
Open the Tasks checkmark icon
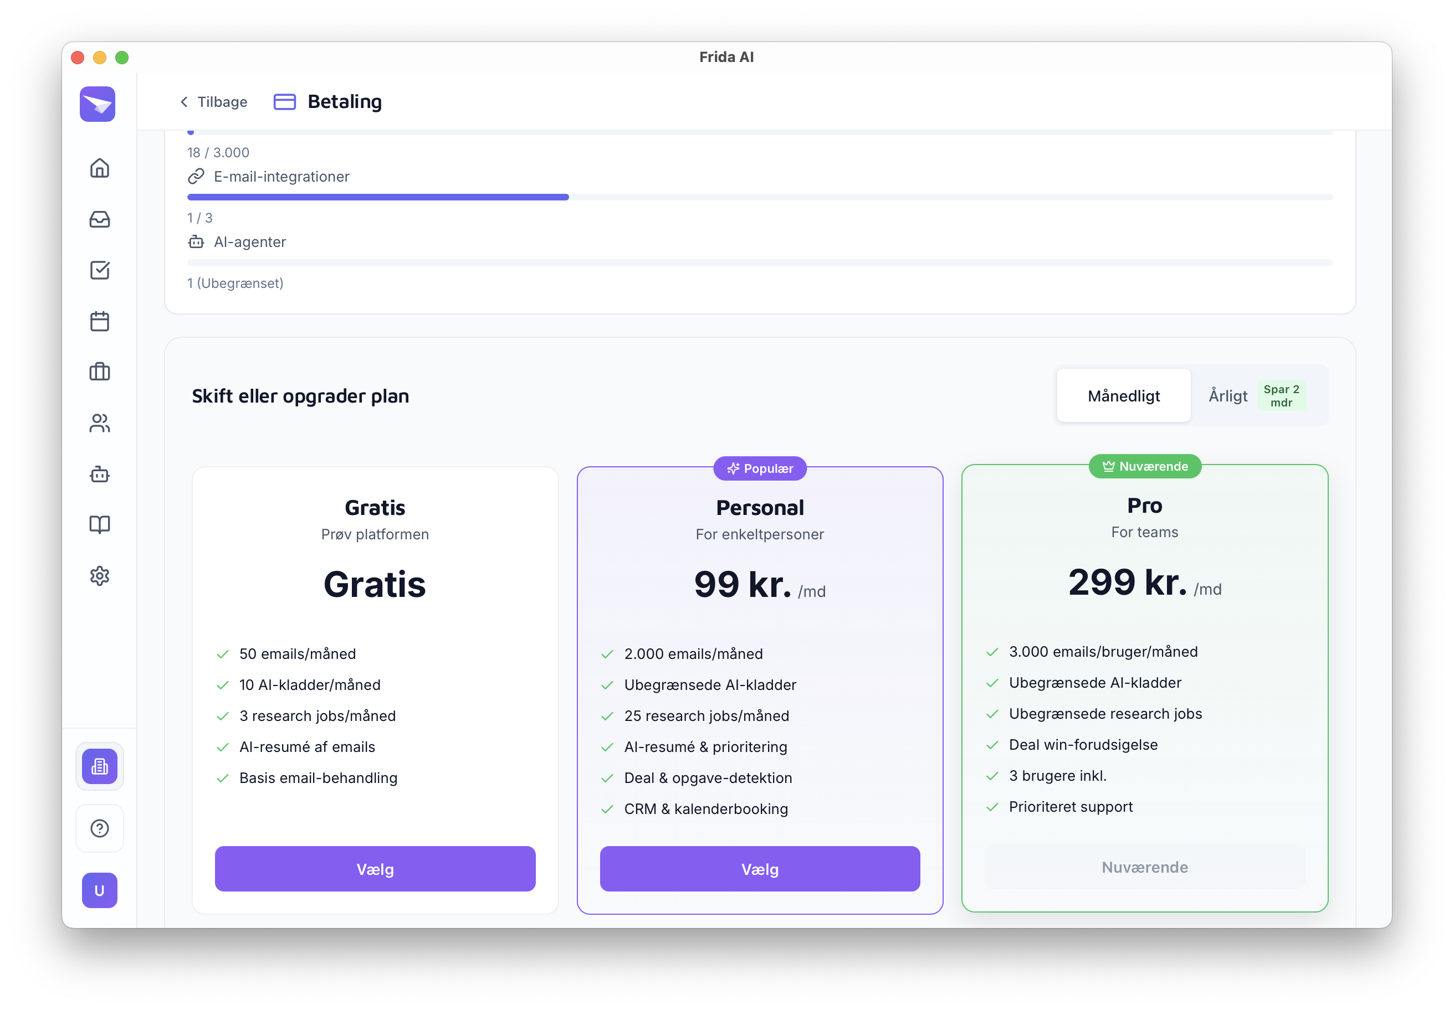tap(99, 270)
